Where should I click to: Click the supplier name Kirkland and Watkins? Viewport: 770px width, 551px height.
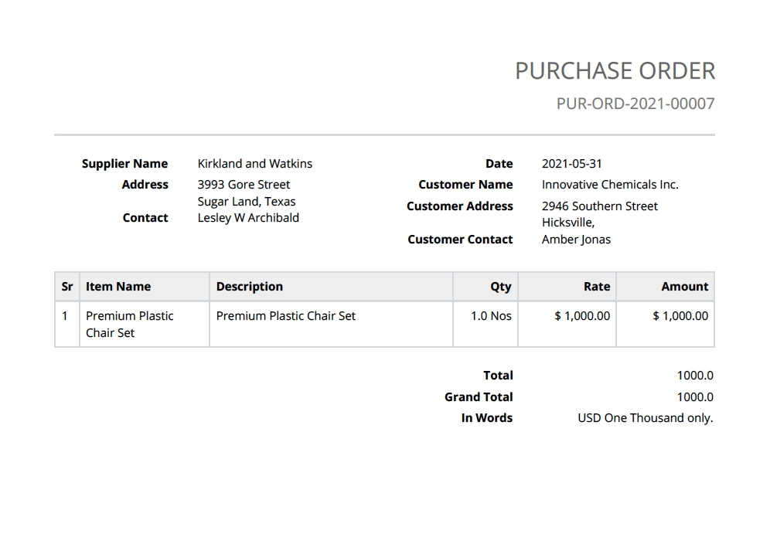click(x=255, y=164)
